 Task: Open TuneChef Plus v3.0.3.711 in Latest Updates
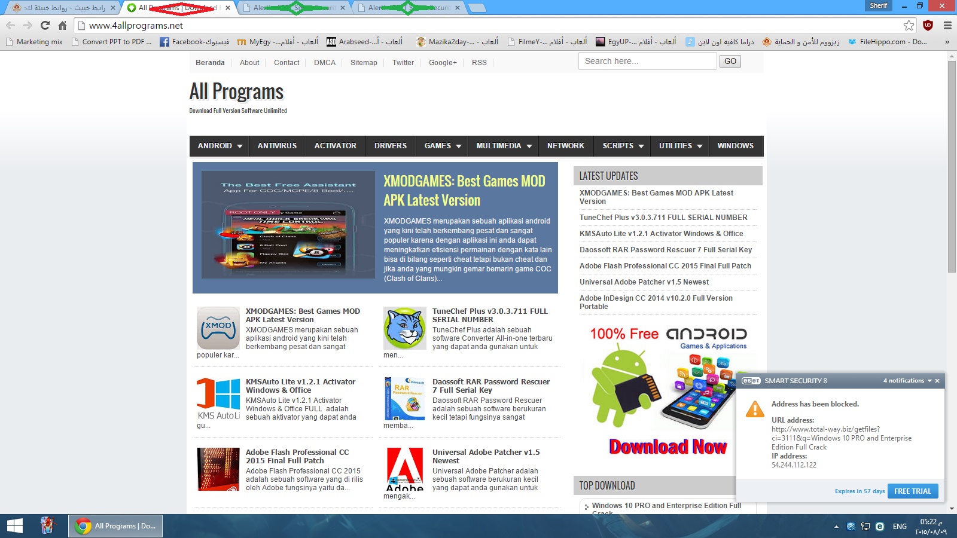click(x=663, y=218)
